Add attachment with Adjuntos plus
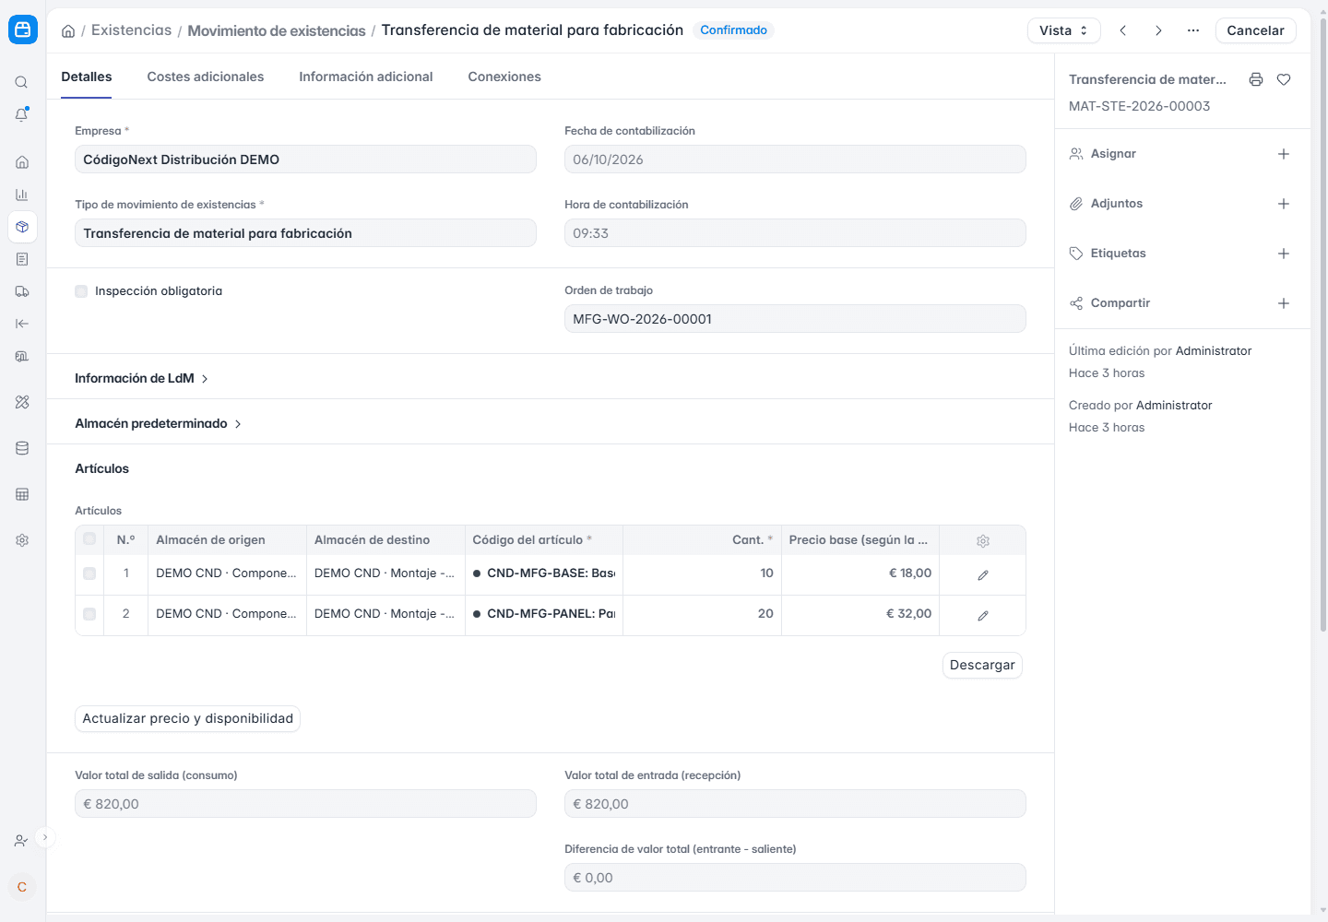This screenshot has width=1328, height=922. (x=1284, y=204)
